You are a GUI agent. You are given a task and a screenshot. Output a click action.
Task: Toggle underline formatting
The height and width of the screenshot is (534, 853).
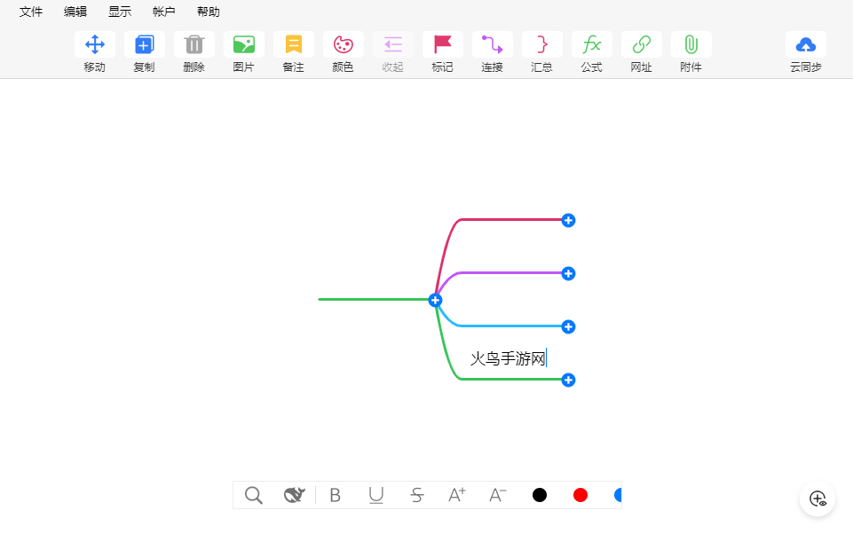point(376,495)
